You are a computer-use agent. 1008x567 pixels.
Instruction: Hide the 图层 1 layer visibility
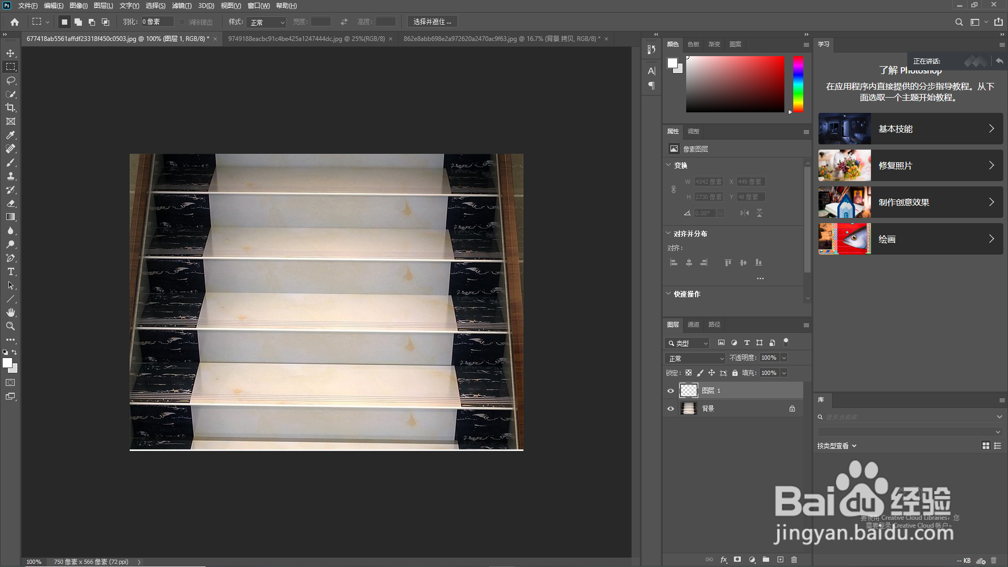pos(670,391)
